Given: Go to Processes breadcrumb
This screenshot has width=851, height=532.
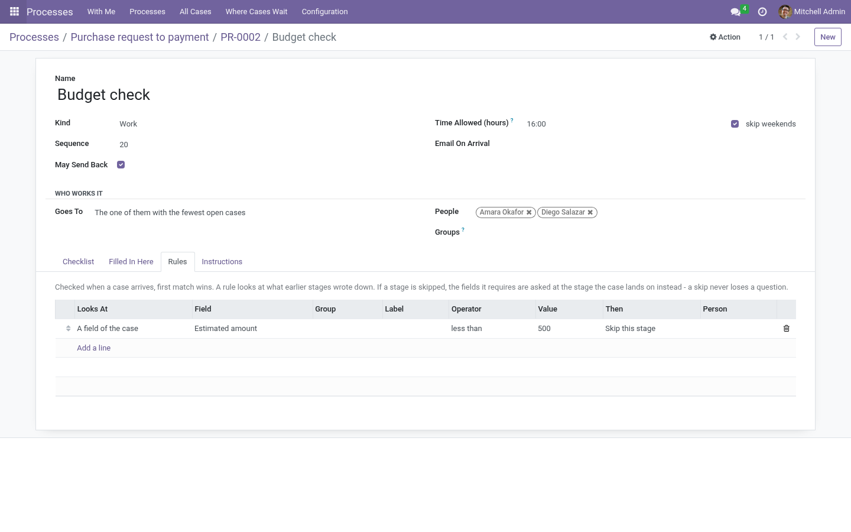Looking at the screenshot, I should (34, 37).
